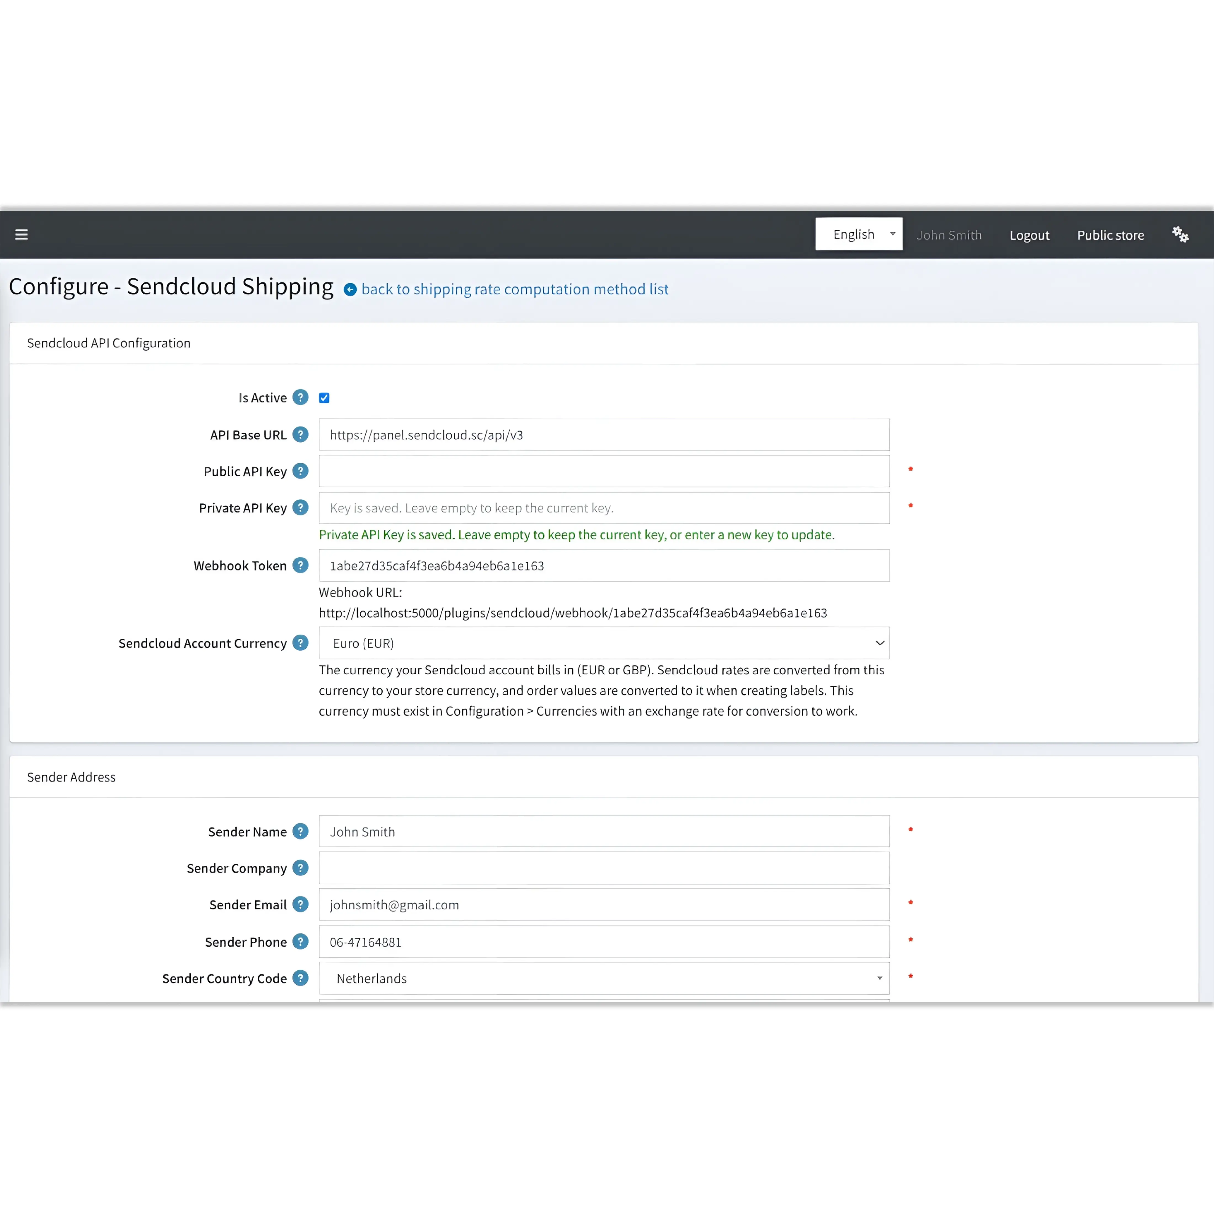Image resolution: width=1214 pixels, height=1214 pixels.
Task: Click the Private API Key field
Action: point(604,508)
